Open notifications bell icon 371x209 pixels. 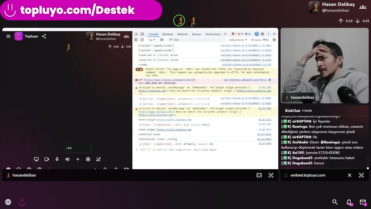pyautogui.click(x=349, y=202)
